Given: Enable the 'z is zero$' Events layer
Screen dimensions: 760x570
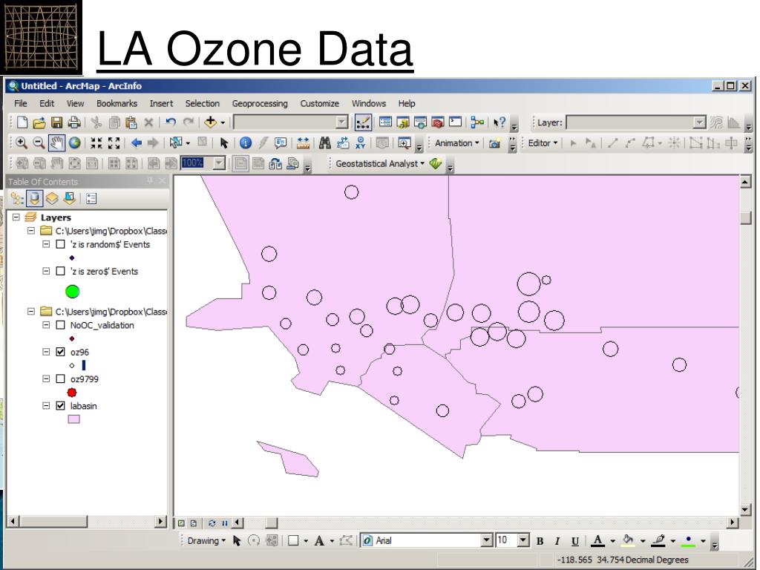Looking at the screenshot, I should pos(61,271).
